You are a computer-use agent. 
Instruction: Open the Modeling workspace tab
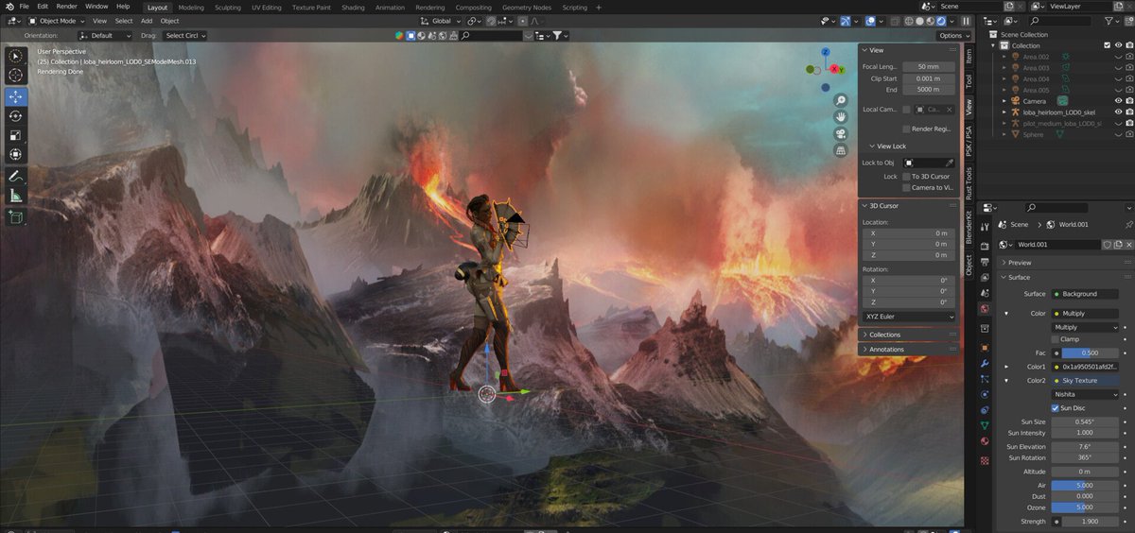pyautogui.click(x=191, y=7)
